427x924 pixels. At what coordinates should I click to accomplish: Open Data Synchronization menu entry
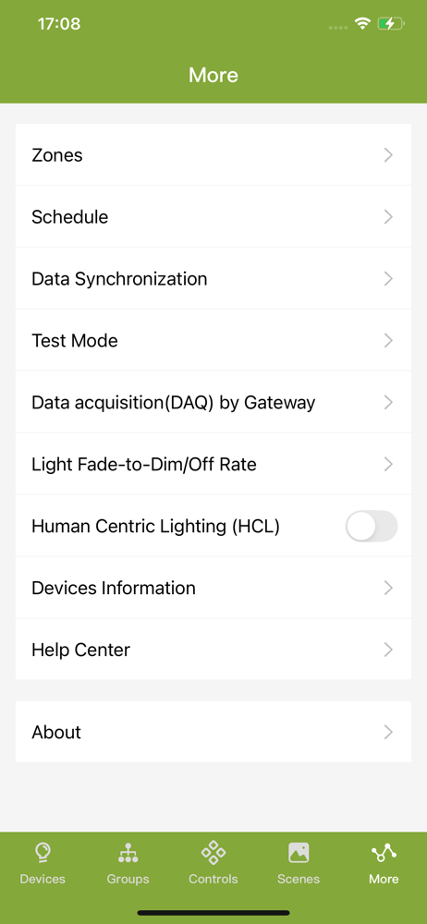click(x=213, y=278)
